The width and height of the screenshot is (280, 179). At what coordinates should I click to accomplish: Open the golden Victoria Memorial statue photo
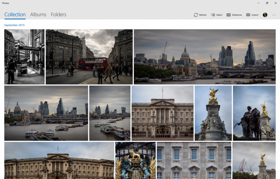(x=213, y=113)
